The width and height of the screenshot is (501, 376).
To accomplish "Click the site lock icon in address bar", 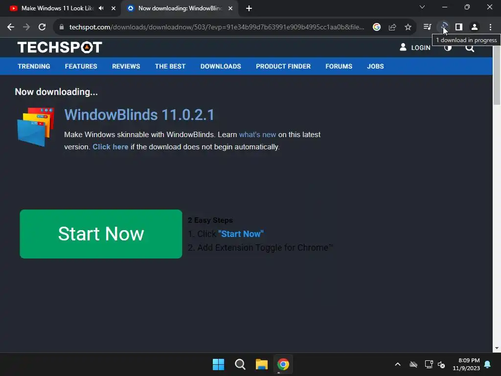I will (x=62, y=27).
